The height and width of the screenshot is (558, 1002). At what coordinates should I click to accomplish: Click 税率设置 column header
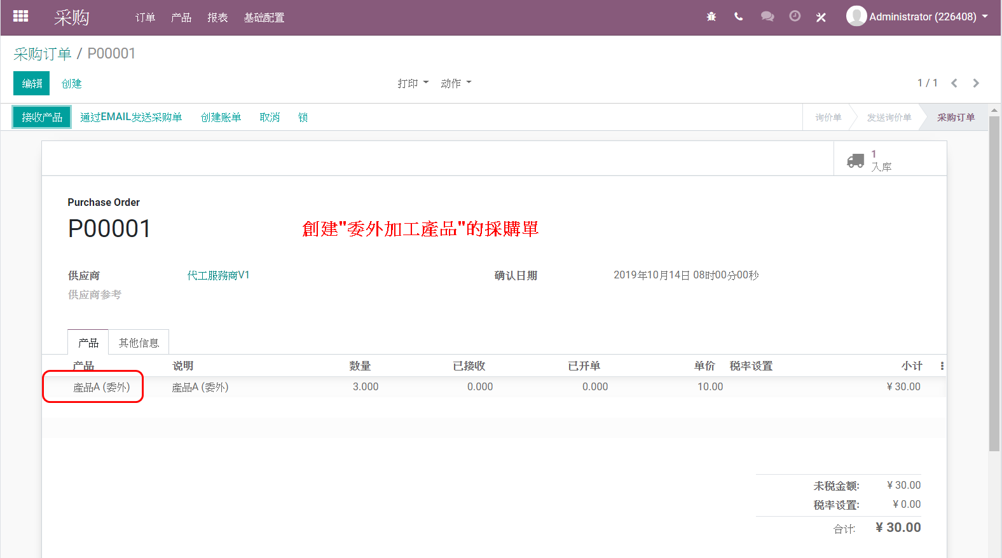click(751, 366)
